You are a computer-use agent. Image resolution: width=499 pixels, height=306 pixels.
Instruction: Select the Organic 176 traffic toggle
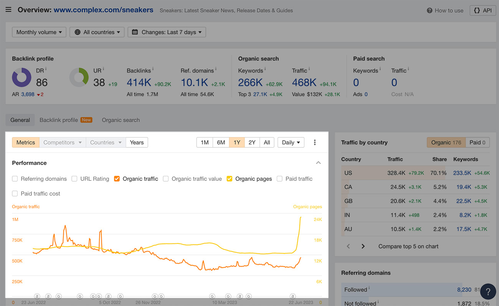tap(446, 142)
